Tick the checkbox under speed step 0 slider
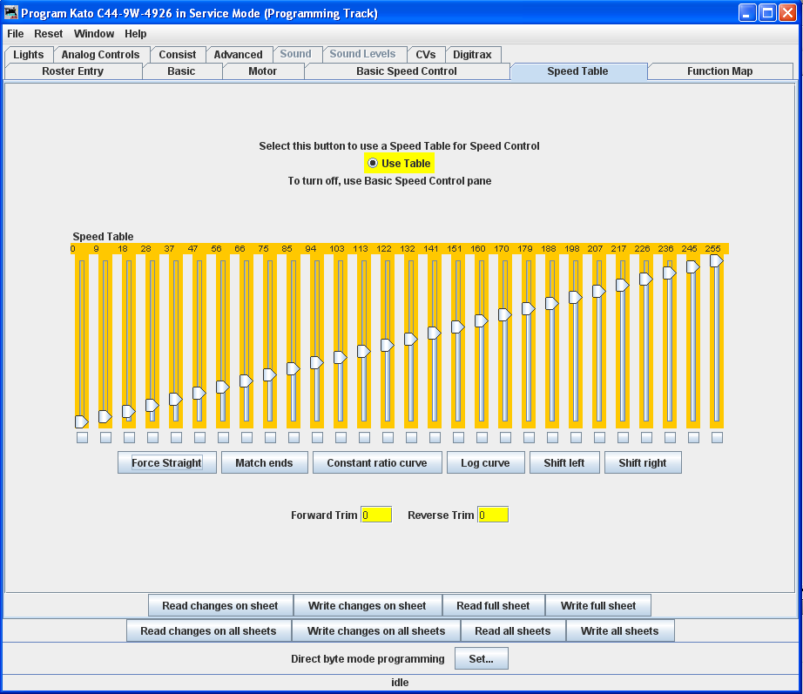 (82, 437)
